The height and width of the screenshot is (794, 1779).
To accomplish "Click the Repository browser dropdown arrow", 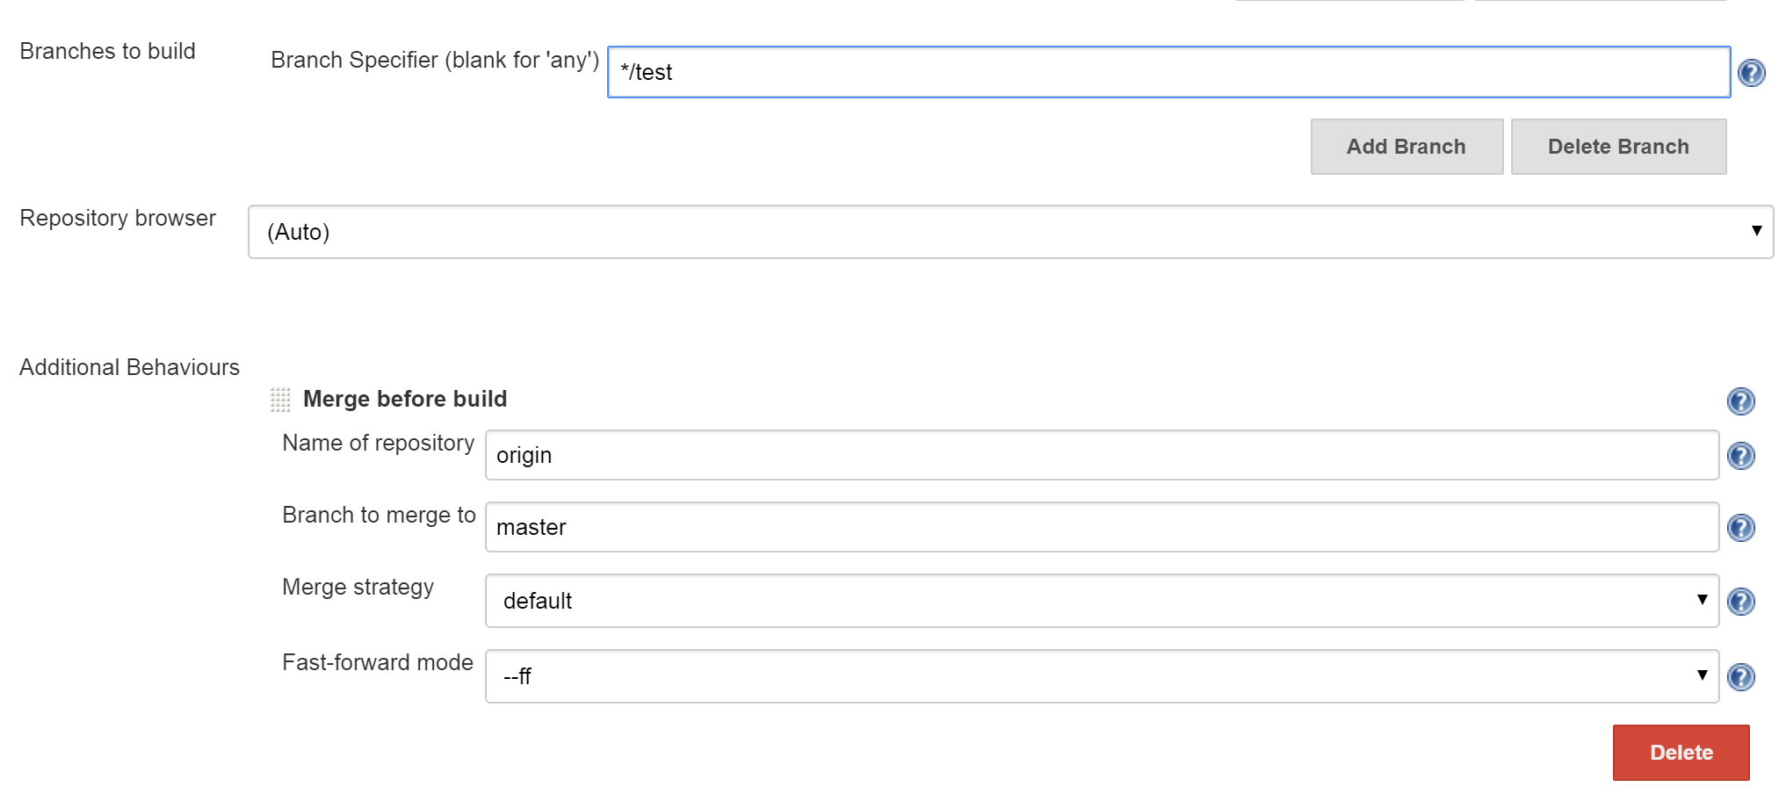I will pyautogui.click(x=1756, y=231).
